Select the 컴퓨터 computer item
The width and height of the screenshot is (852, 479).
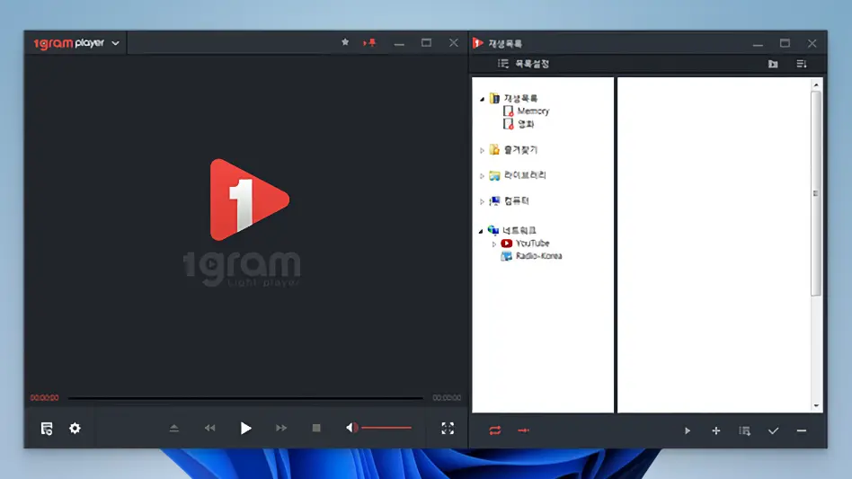click(x=516, y=201)
